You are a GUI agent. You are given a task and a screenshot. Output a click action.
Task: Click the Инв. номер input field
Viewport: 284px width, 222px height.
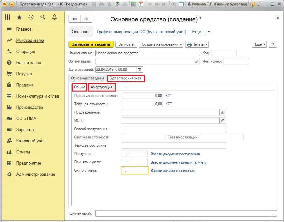click(x=236, y=61)
